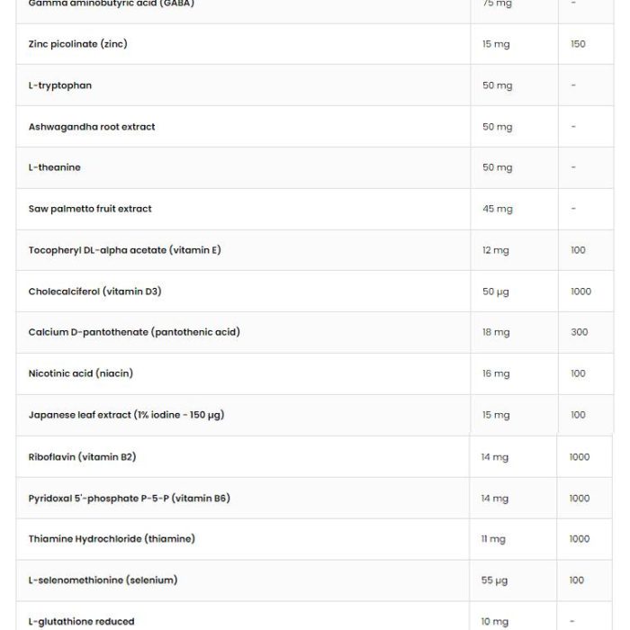Click the Cholecalciferol (vitamin D3) name
Image resolution: width=630 pixels, height=630 pixels.
tap(94, 292)
